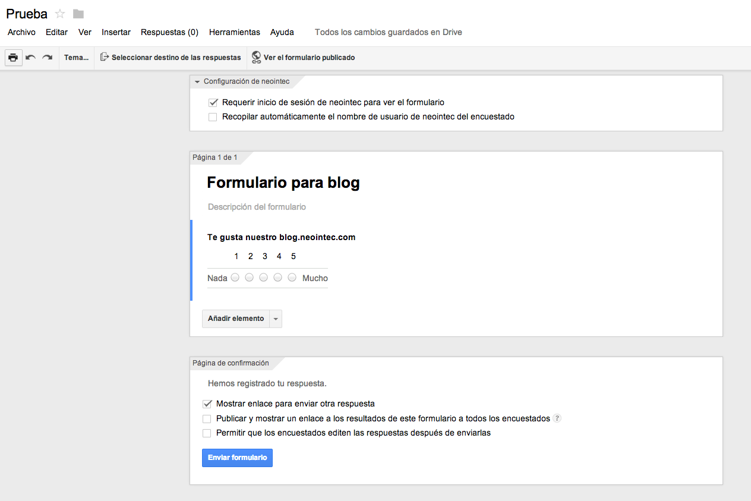
Task: Click the question Te gusta nuestro blog.neointec.com
Action: click(281, 237)
